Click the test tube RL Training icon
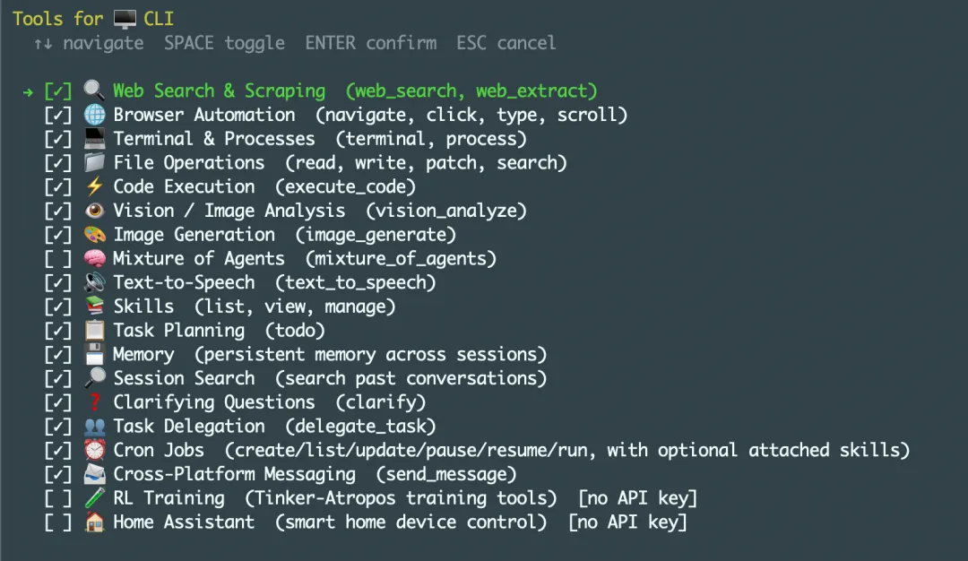The height and width of the screenshot is (561, 968). click(94, 498)
